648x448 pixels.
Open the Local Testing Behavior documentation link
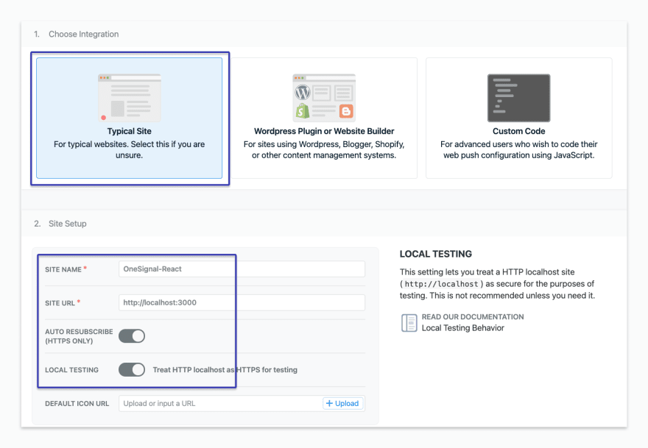coord(463,328)
